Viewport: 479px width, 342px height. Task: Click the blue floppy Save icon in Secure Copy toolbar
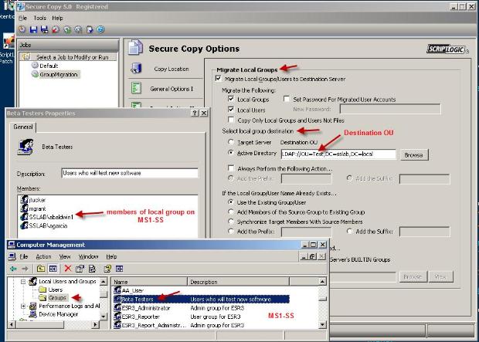coord(33,29)
